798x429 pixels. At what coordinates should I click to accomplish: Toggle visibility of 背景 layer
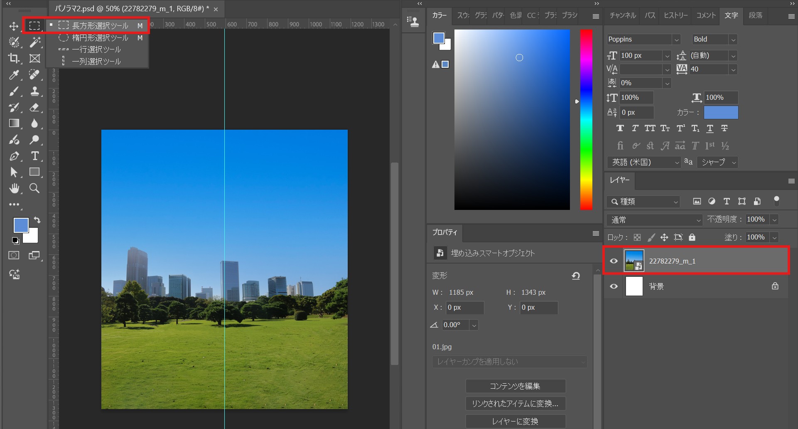(x=614, y=286)
